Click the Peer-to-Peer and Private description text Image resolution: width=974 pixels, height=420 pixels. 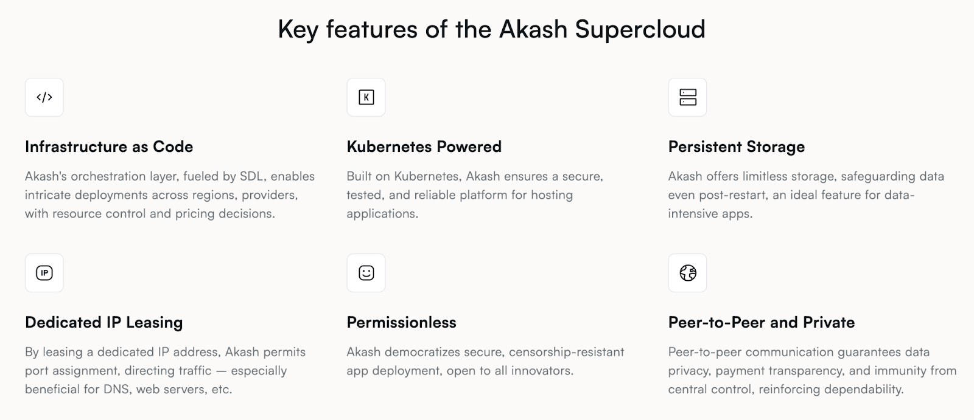(812, 370)
